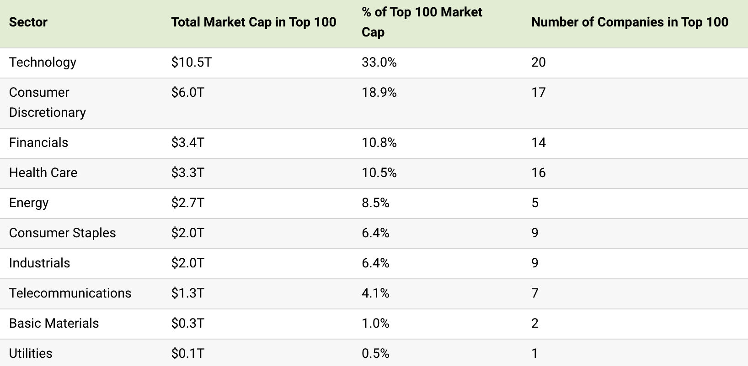The height and width of the screenshot is (366, 748).
Task: Select the Technology sector cell
Action: 43,62
